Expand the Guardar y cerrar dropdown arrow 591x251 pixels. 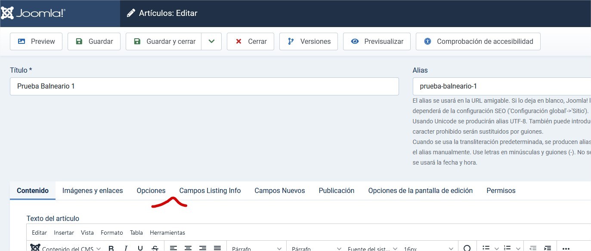click(211, 41)
